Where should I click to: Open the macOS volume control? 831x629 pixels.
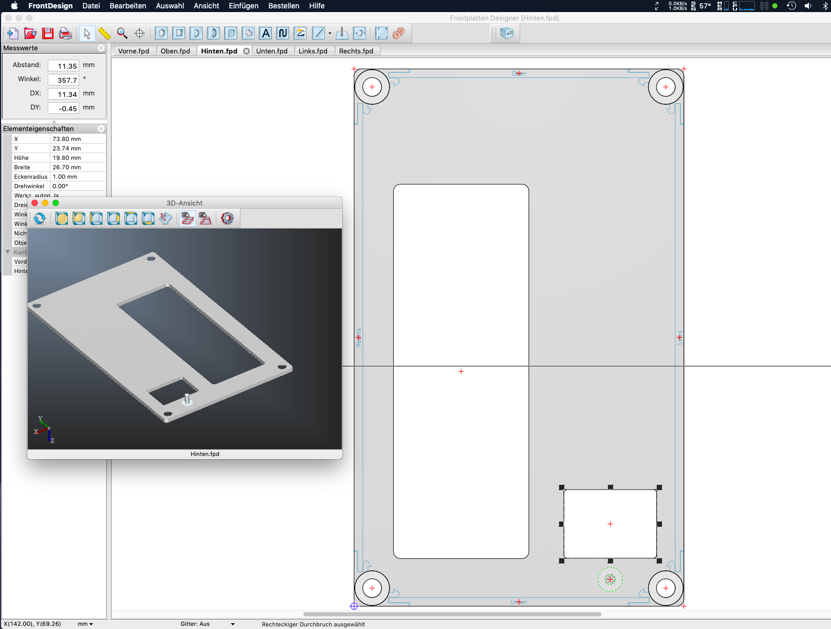pyautogui.click(x=808, y=6)
